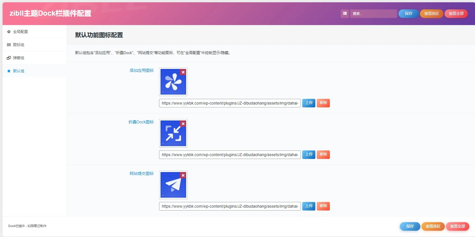Click the expand-all options icon beside search

[x=345, y=13]
